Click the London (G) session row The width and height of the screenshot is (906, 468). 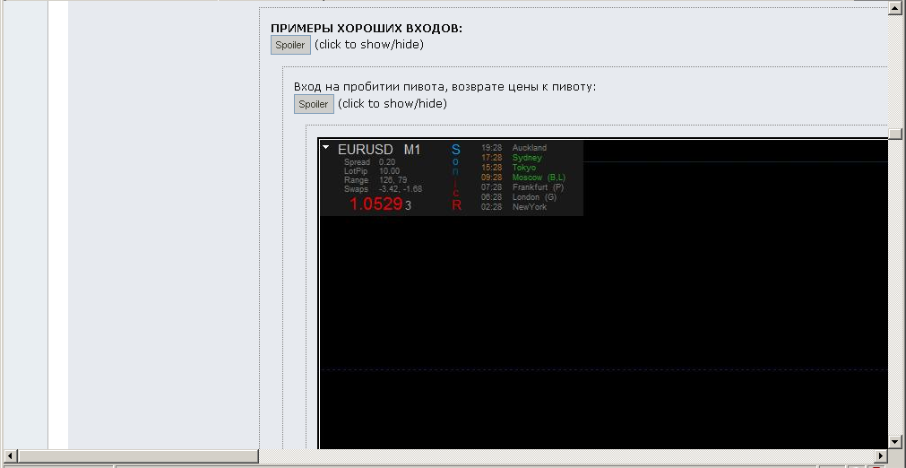[x=519, y=197]
